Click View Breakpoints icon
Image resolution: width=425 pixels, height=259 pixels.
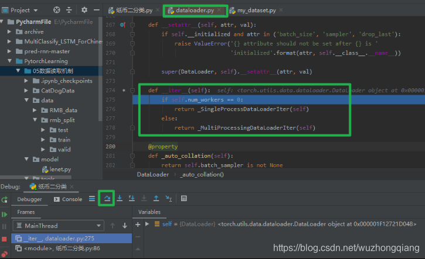coord(4,254)
